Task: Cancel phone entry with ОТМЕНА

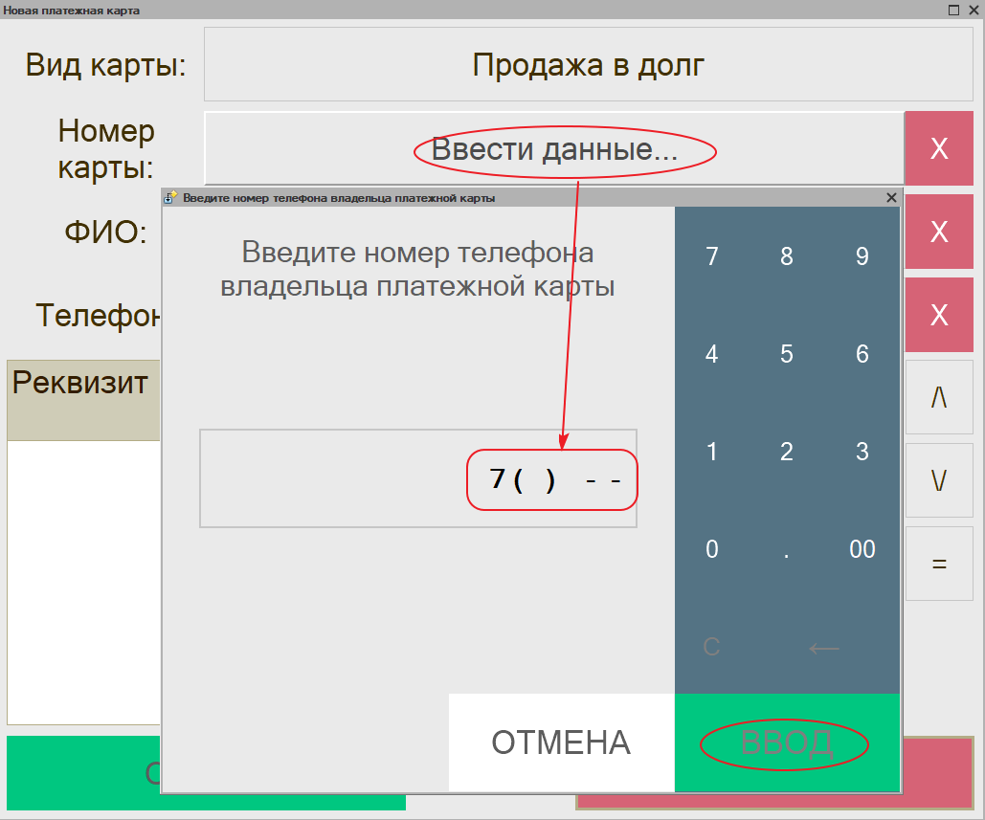Action: click(561, 742)
